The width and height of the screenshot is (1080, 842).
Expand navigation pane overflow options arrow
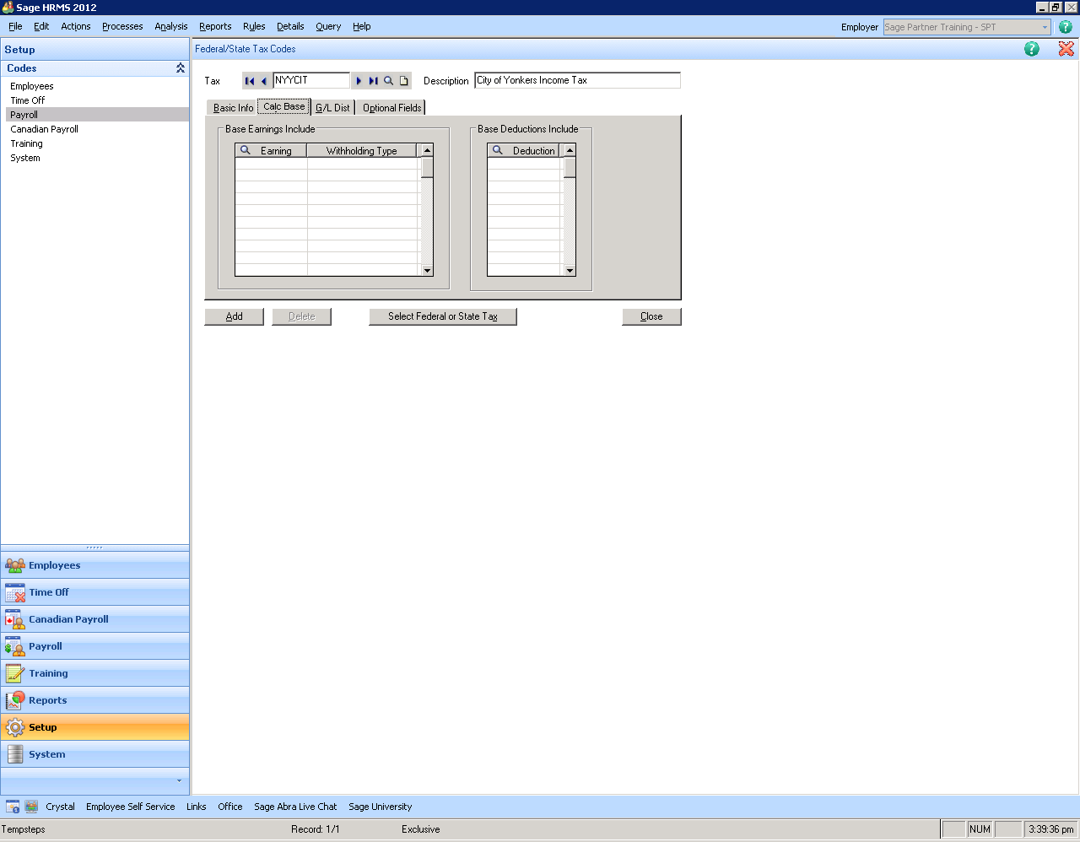pyautogui.click(x=179, y=780)
